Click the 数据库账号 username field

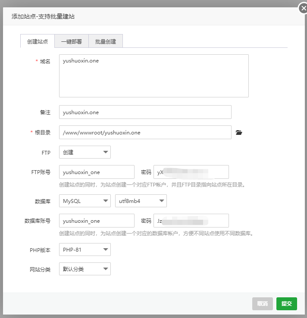(x=97, y=221)
